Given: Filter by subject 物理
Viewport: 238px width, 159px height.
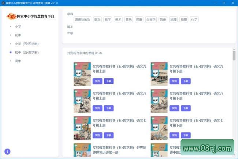Looking at the screenshot, I should pyautogui.click(x=184, y=19).
